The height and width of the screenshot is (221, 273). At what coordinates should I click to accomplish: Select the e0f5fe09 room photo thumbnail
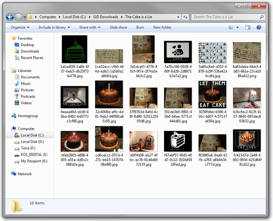tap(143, 141)
